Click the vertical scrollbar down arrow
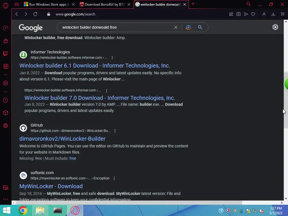This screenshot has height=216, width=288. coord(286,199)
